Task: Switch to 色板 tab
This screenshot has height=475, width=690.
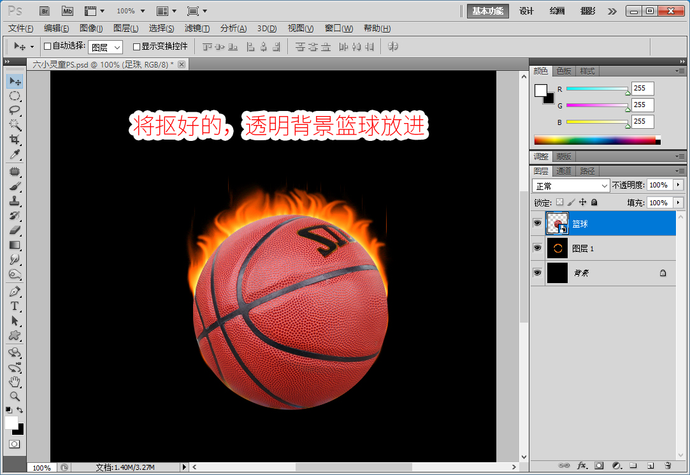Action: (564, 71)
